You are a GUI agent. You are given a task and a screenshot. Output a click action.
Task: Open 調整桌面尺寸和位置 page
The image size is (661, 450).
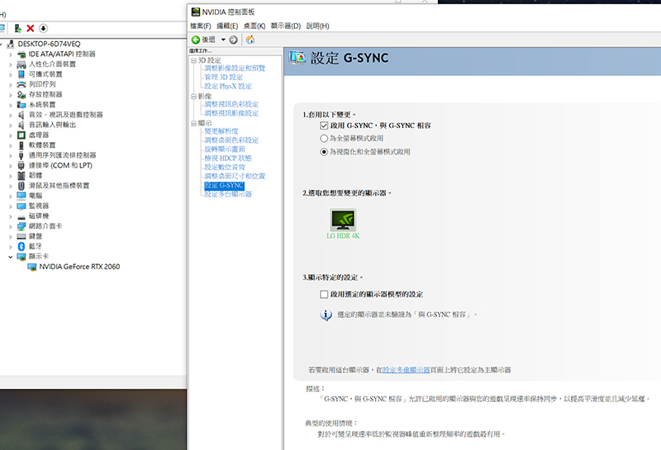(235, 176)
